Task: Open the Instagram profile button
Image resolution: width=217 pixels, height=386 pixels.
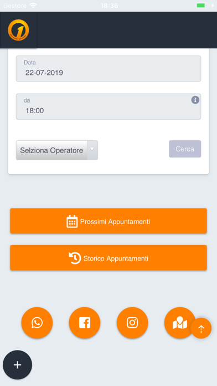Action: (x=132, y=322)
